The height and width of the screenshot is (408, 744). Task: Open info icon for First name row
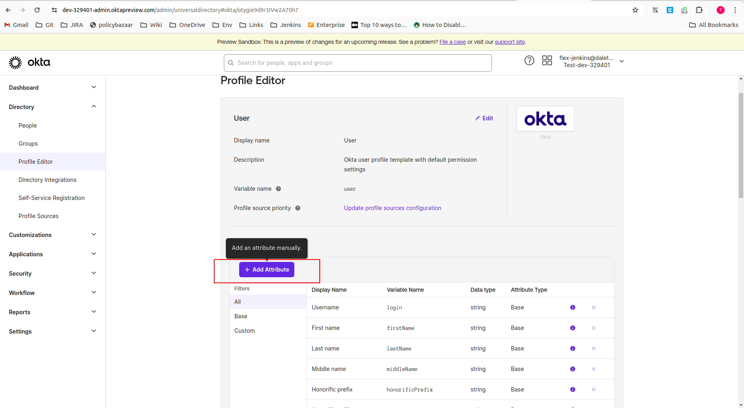tap(572, 328)
